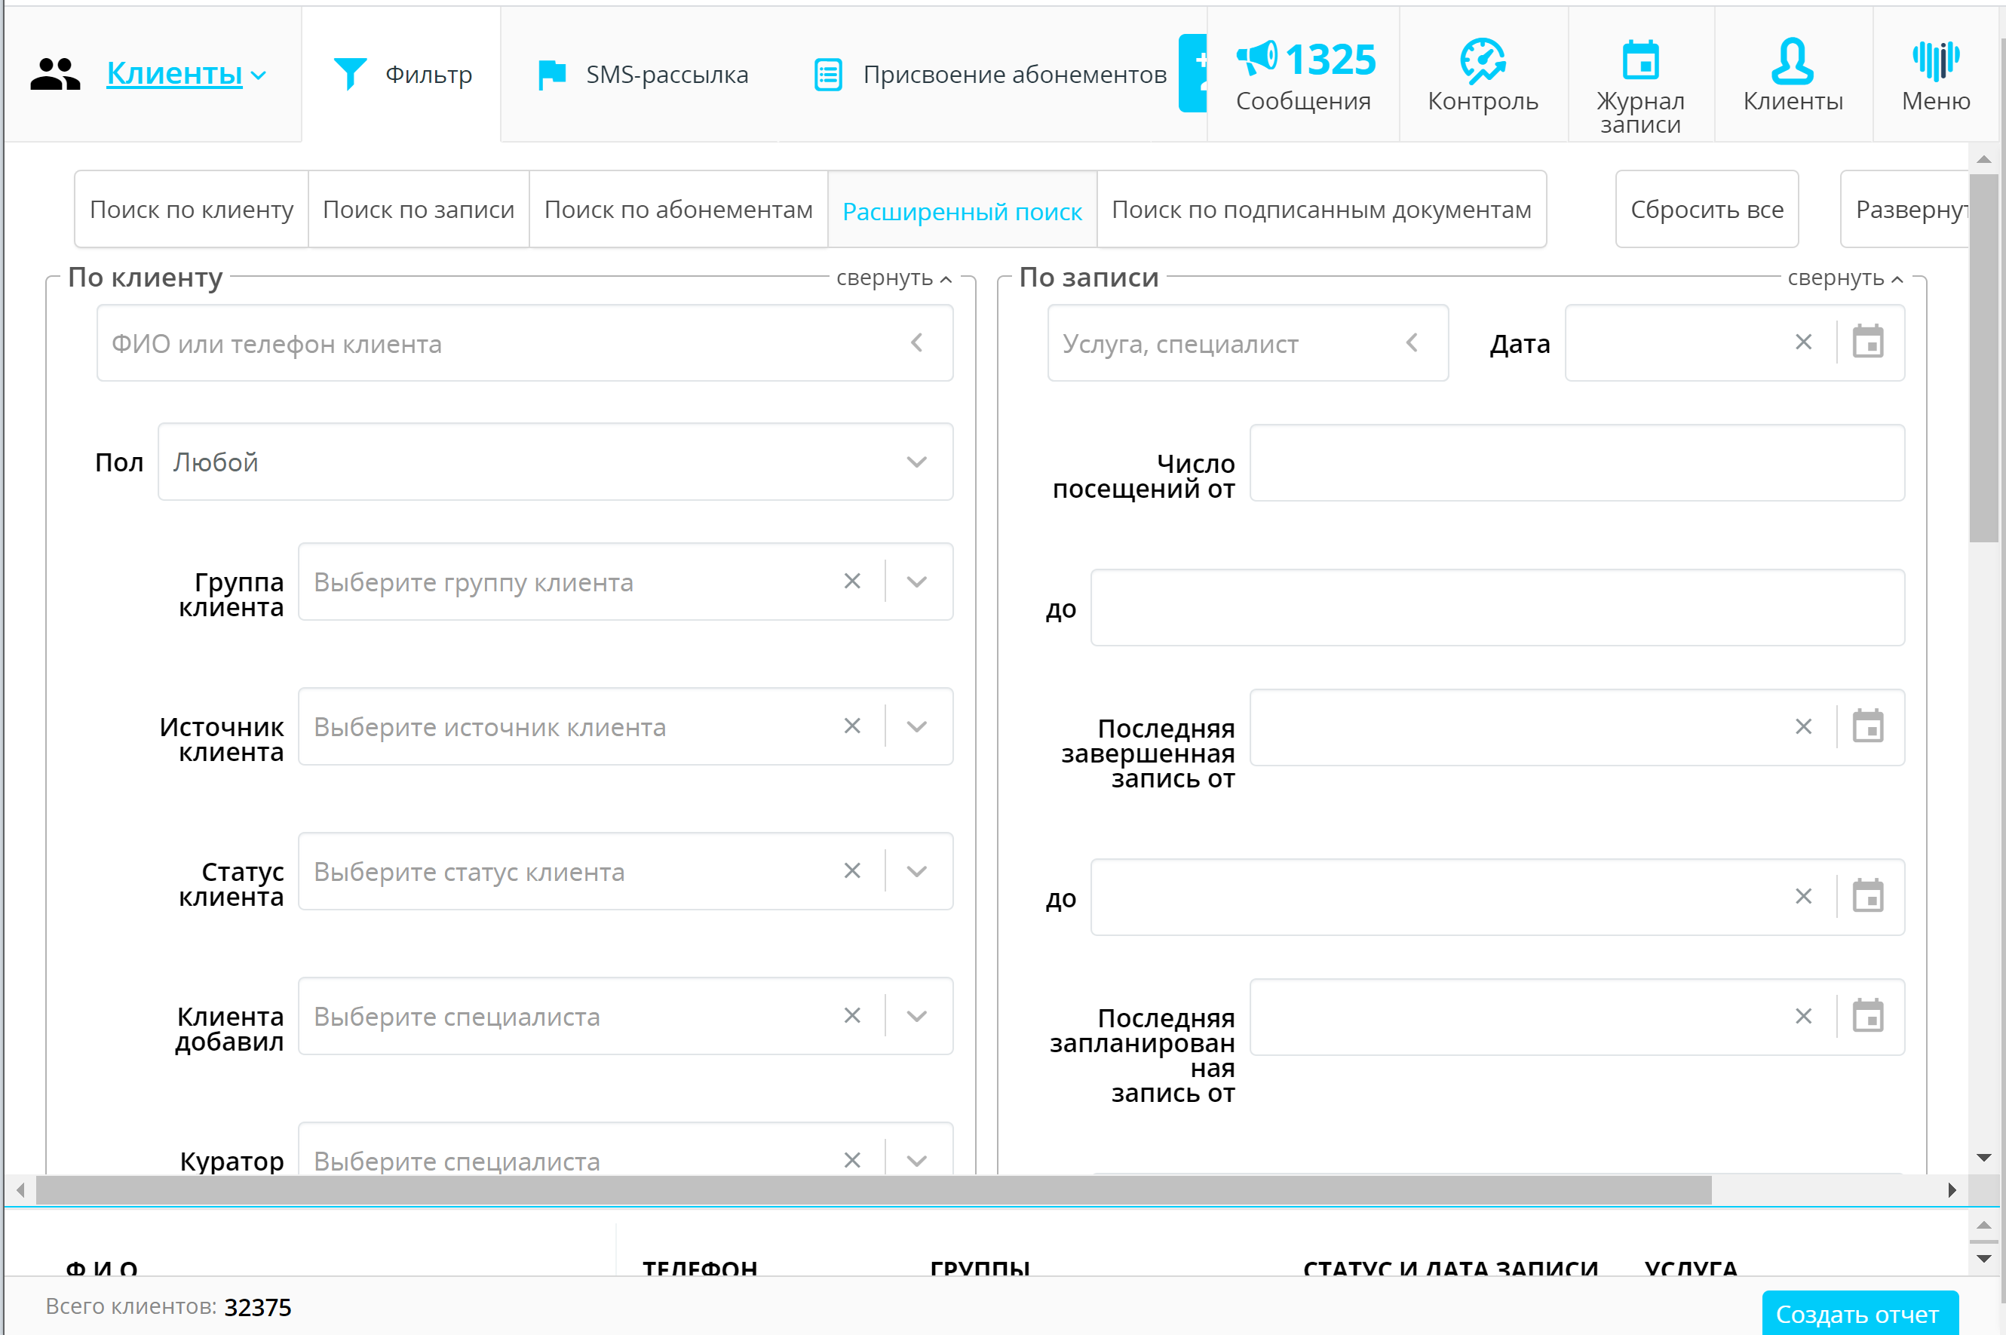Click the SMS-рассылка flag icon
The height and width of the screenshot is (1335, 2006).
pos(552,74)
